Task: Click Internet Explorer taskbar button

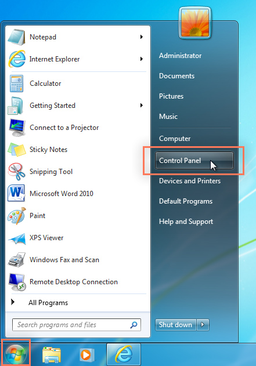Action: click(x=124, y=354)
